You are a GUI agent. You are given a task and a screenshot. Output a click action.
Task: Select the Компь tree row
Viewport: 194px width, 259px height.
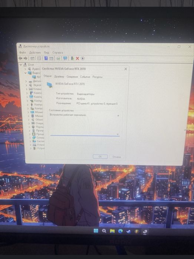pos(36,97)
